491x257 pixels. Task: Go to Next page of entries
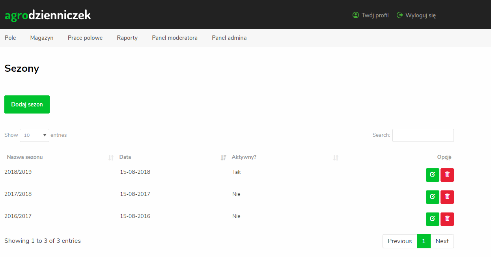[442, 241]
